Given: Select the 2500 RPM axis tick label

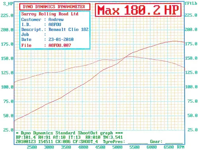Looking at the screenshot, I should (32, 147).
